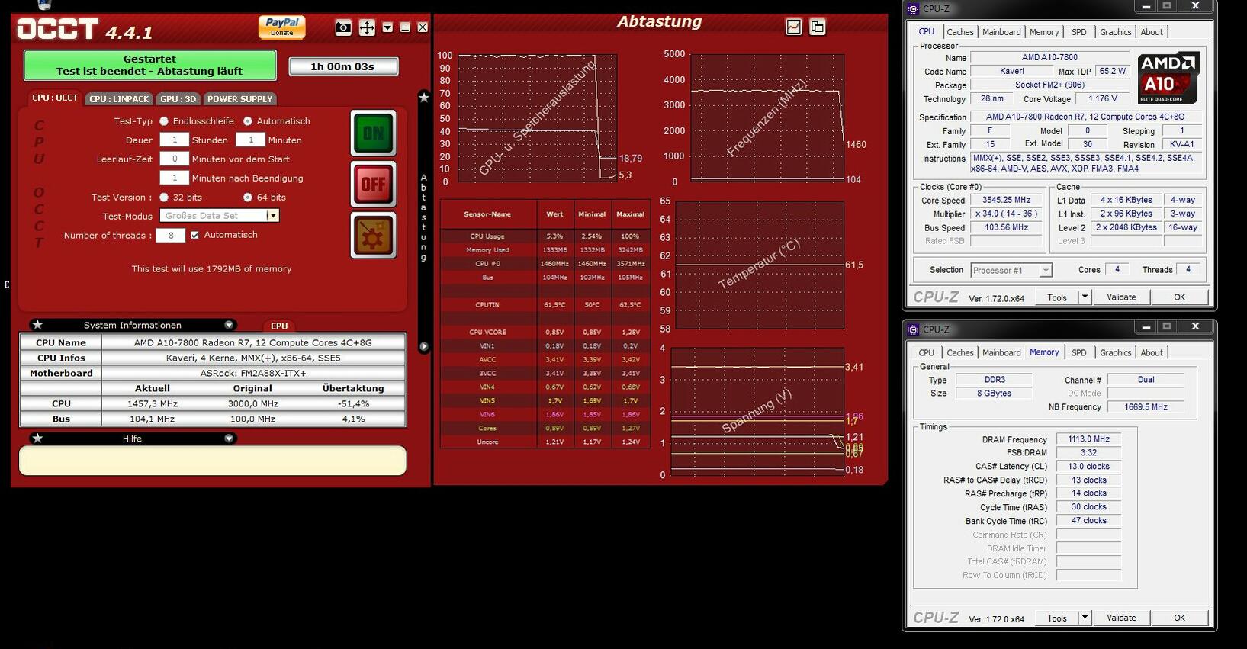Click Tools button in lower CPU-Z window
This screenshot has width=1247, height=649.
click(1056, 618)
